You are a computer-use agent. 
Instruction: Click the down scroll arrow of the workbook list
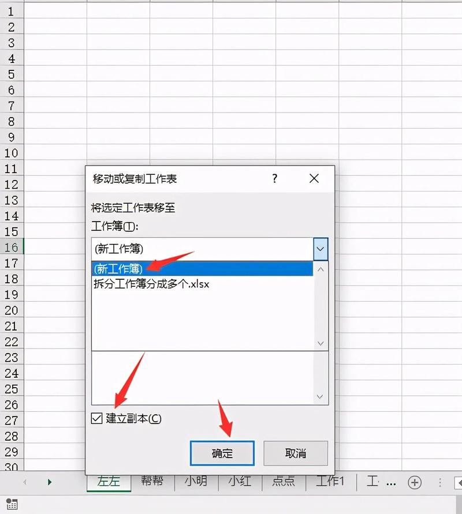[320, 343]
